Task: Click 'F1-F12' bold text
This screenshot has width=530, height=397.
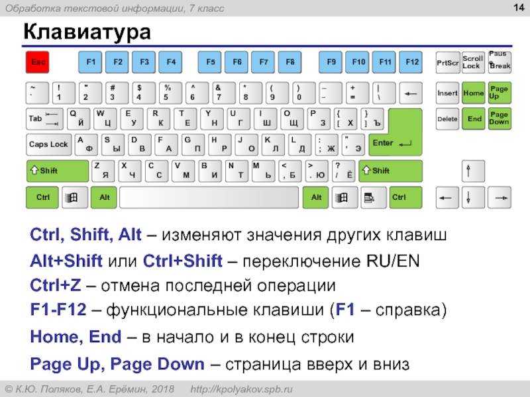Action: pyautogui.click(x=58, y=310)
